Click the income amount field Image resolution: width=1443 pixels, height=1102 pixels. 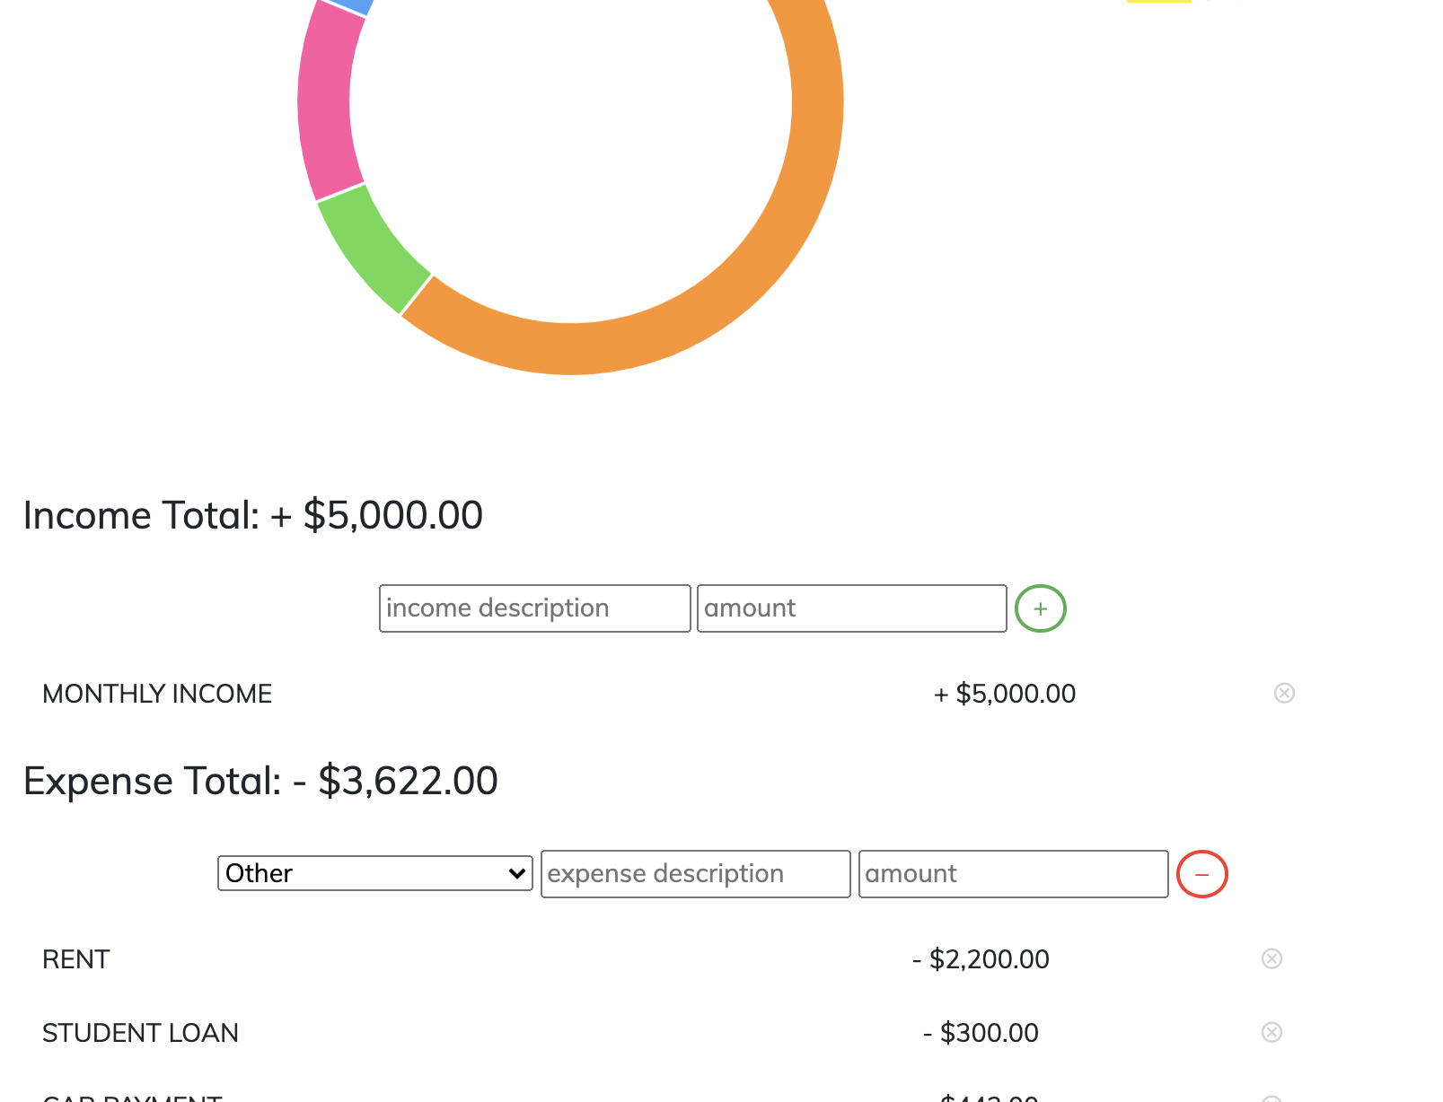850,608
